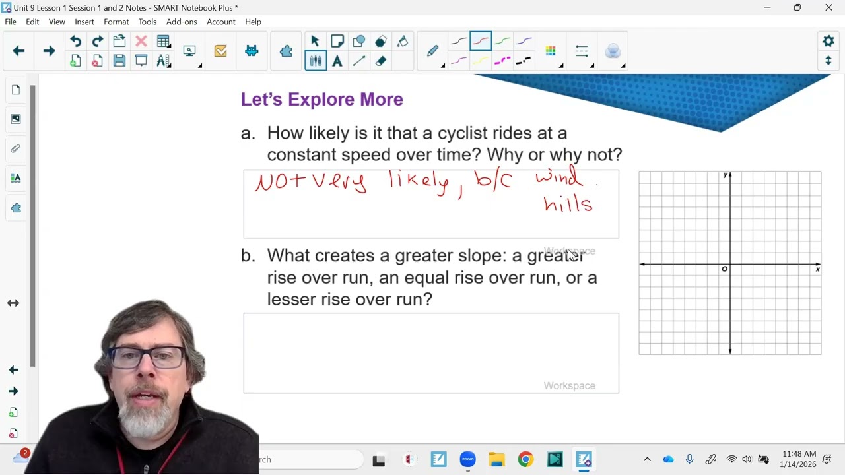Undo the last action
The width and height of the screenshot is (845, 475).
(x=75, y=42)
